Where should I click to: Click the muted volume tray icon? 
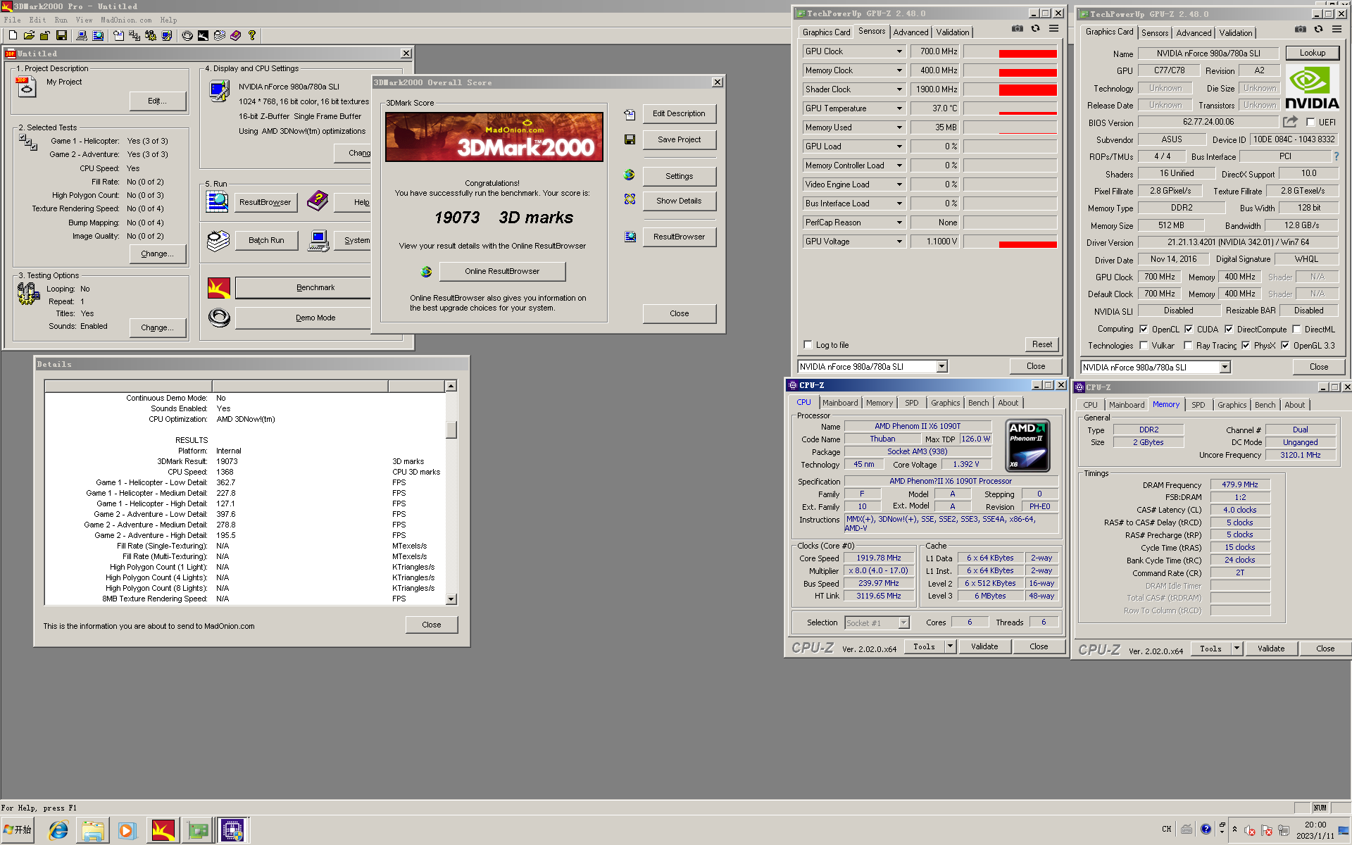tap(1250, 830)
